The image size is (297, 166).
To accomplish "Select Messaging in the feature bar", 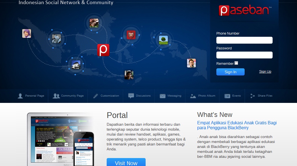I will (x=170, y=96).
